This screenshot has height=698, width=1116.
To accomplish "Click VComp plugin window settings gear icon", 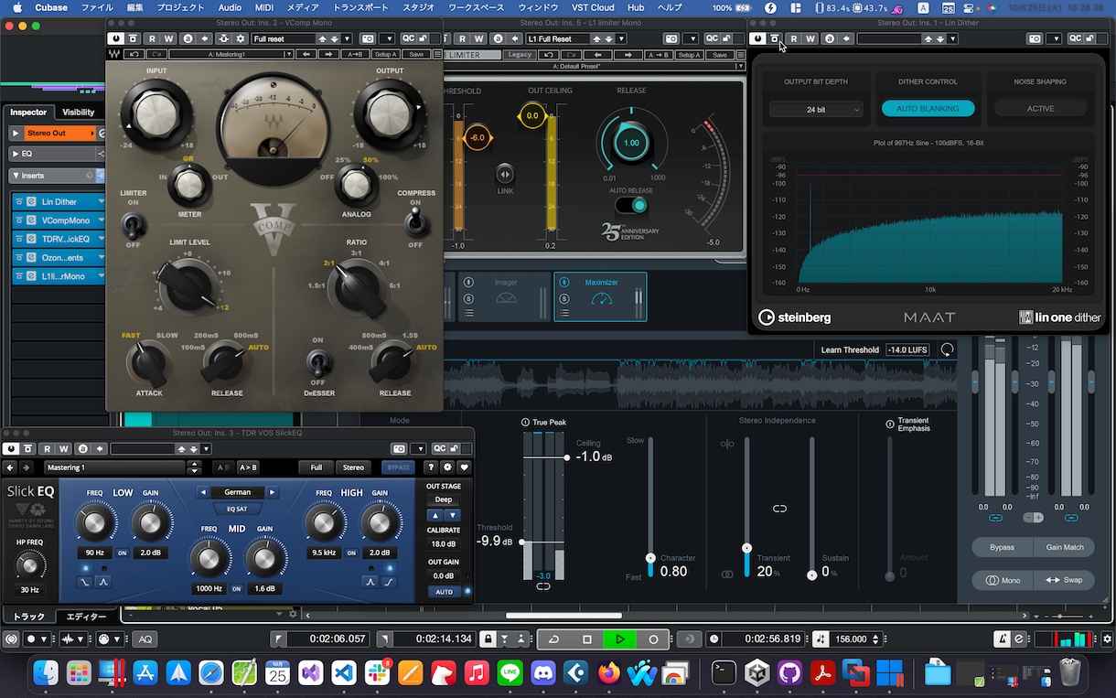I will point(241,39).
